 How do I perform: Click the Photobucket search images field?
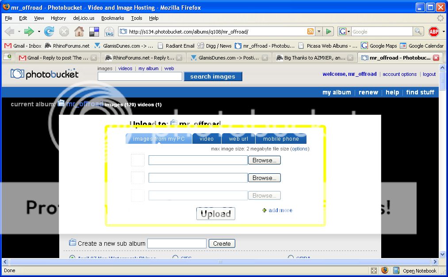click(140, 76)
